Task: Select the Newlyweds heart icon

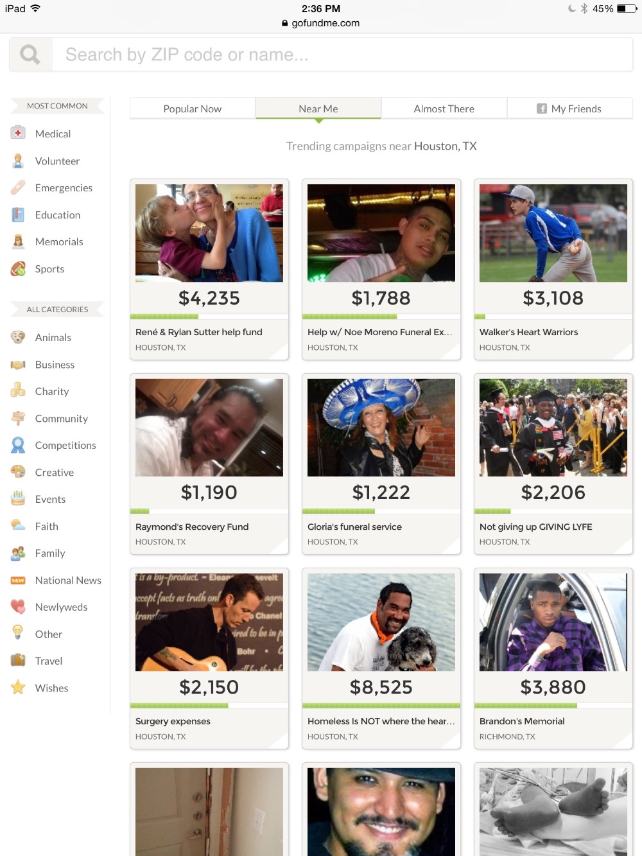Action: 18,607
